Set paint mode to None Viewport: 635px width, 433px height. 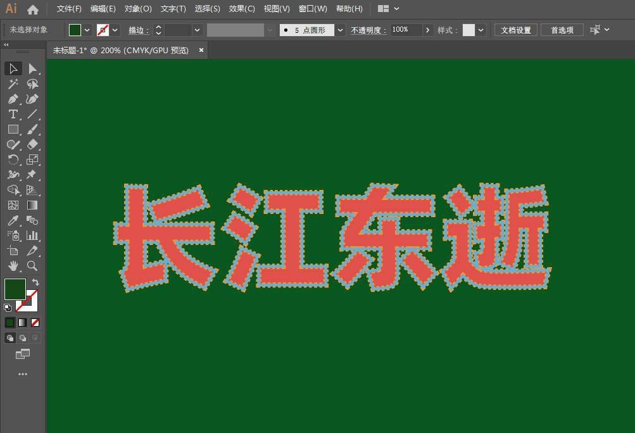(x=35, y=322)
